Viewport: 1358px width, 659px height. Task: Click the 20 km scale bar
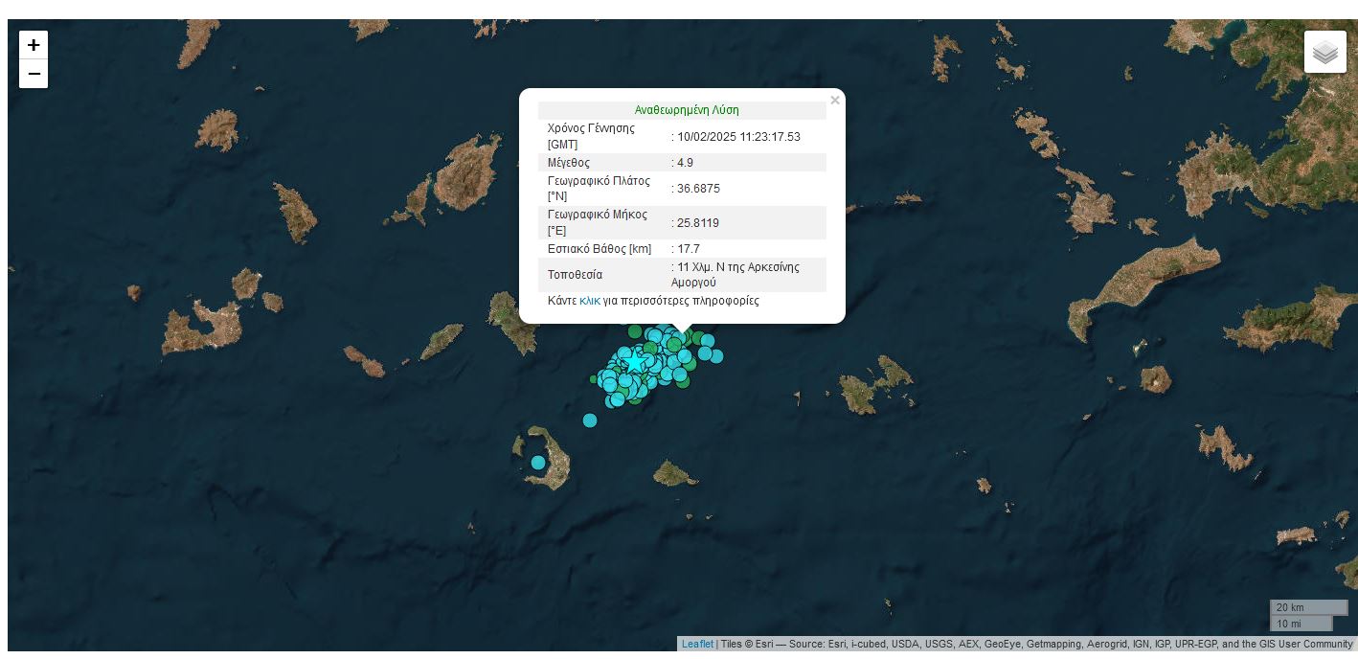1308,607
